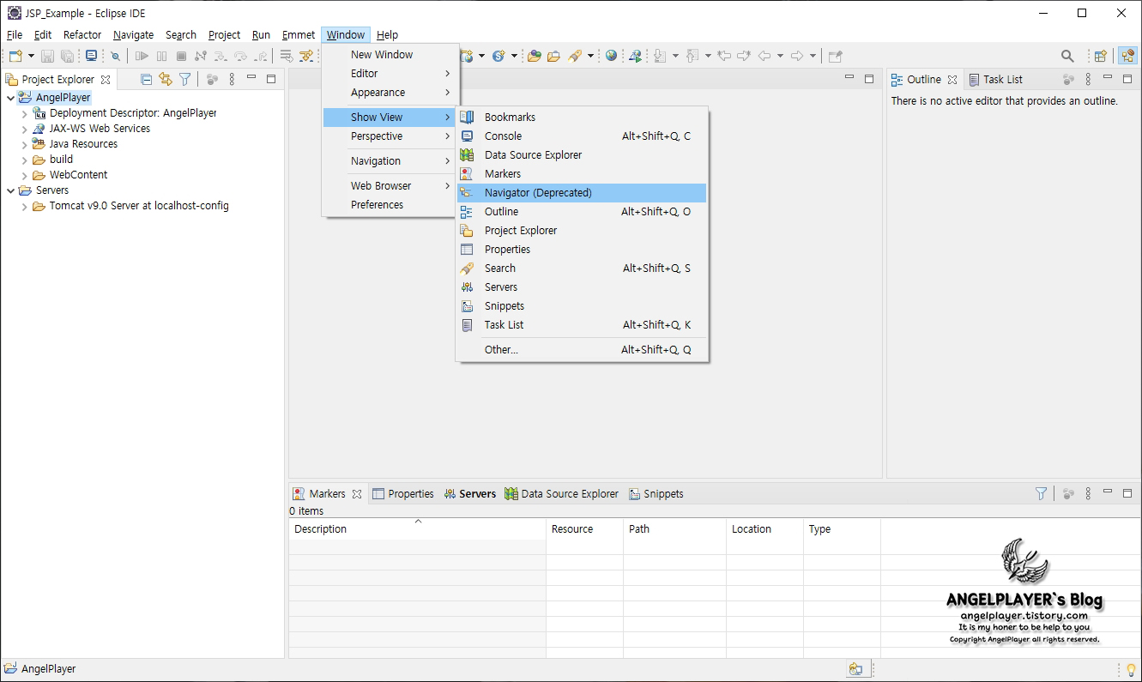Sort Markers by Resource column header
The height and width of the screenshot is (682, 1142).
point(584,528)
